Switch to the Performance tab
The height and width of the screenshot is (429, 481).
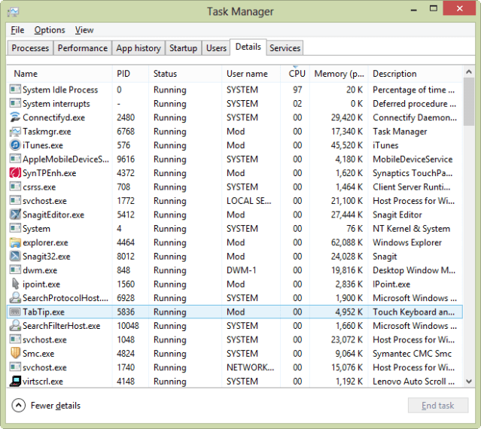pos(83,48)
